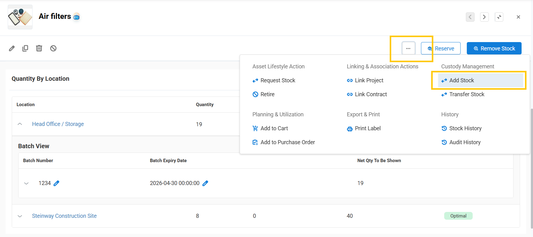Go to next item arrow
The height and width of the screenshot is (237, 533).
coord(484,17)
